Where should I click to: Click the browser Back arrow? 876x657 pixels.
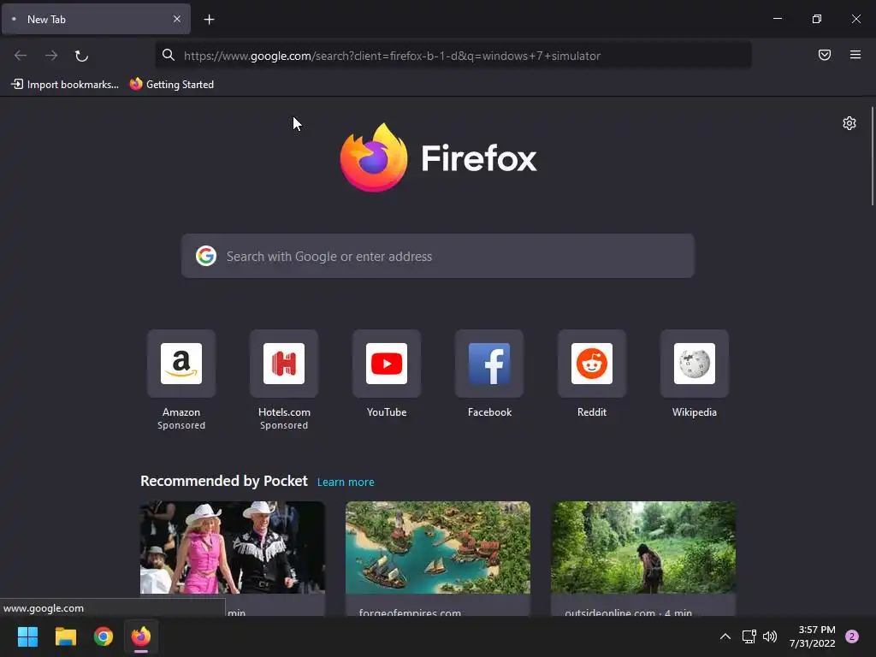pyautogui.click(x=21, y=56)
